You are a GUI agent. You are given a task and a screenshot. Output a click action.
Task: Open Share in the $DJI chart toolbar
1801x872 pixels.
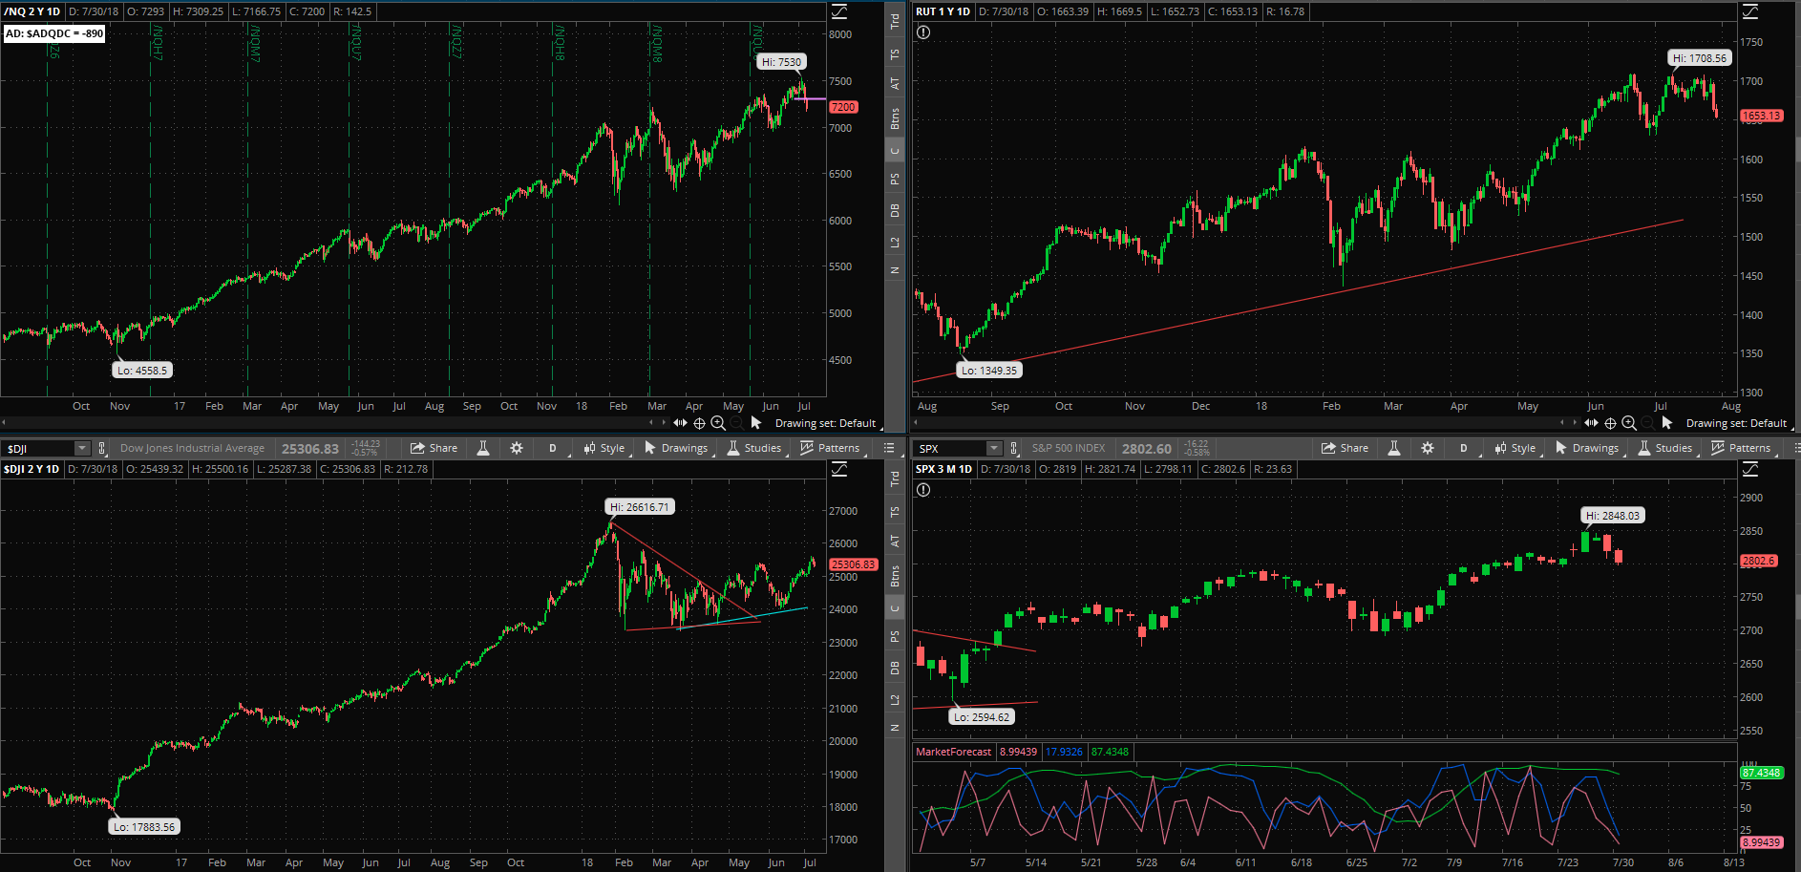(x=434, y=448)
